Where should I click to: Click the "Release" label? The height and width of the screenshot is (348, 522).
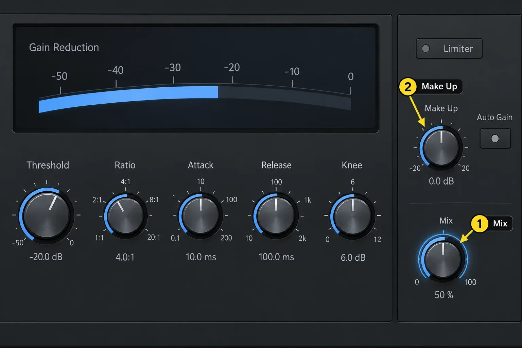click(x=276, y=165)
